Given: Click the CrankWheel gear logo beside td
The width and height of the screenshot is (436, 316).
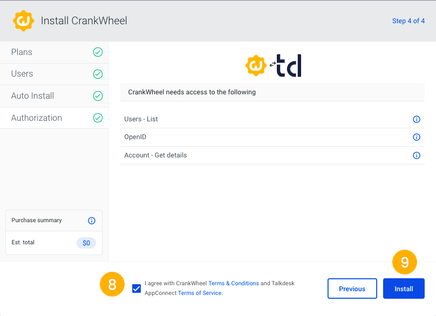Looking at the screenshot, I should (256, 66).
